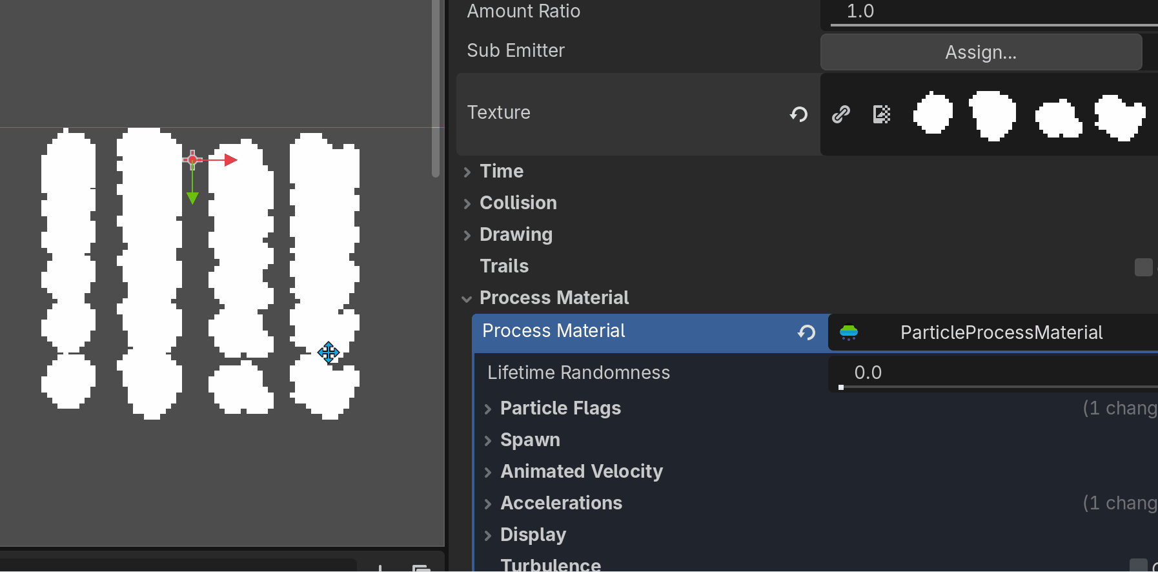Click the Lifetime Randomness label

[x=578, y=373]
